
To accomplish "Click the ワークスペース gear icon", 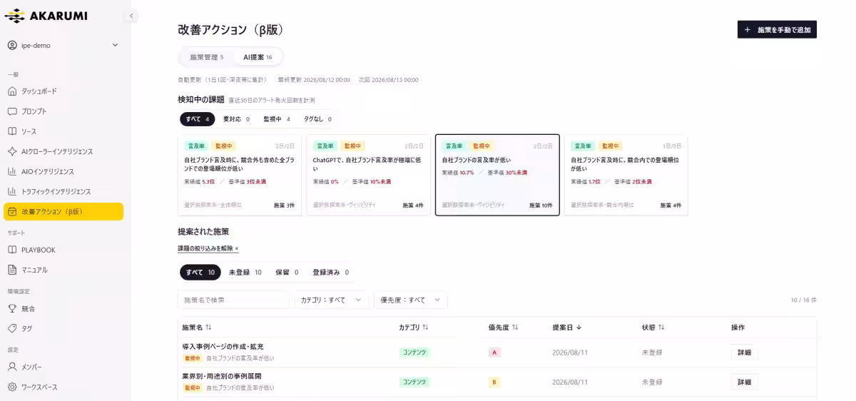I will pyautogui.click(x=12, y=387).
